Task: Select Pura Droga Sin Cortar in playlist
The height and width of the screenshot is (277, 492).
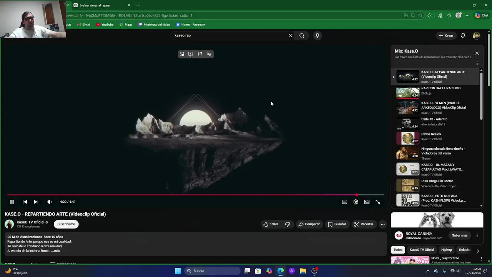Action: [x=435, y=185]
